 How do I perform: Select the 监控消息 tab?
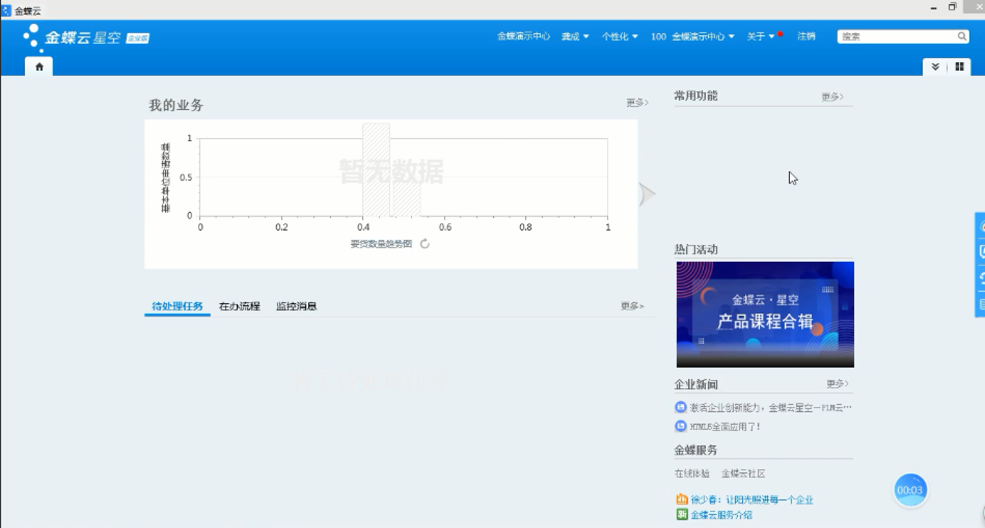(x=296, y=306)
